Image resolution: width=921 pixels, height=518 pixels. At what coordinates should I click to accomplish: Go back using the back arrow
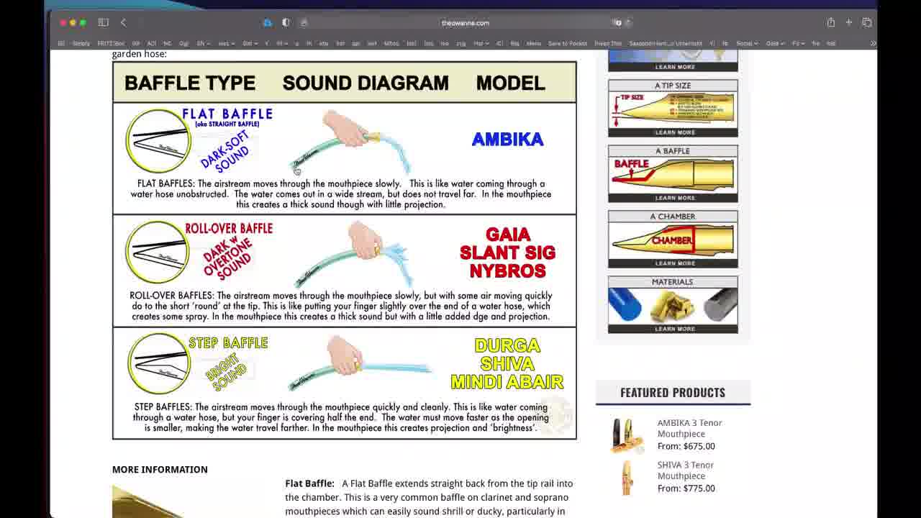(124, 23)
